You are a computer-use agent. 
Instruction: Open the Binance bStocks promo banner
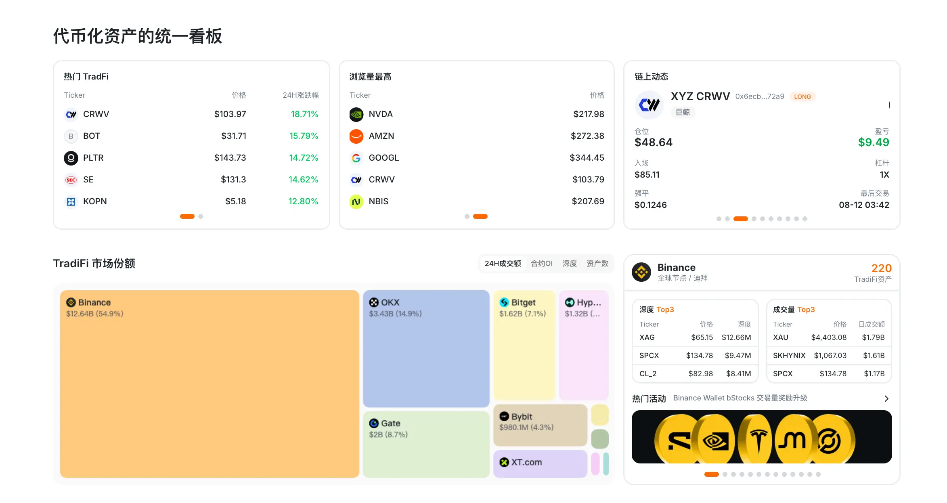(x=762, y=437)
